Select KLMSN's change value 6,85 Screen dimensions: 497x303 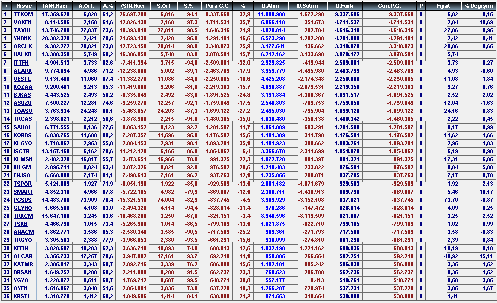point(488,160)
